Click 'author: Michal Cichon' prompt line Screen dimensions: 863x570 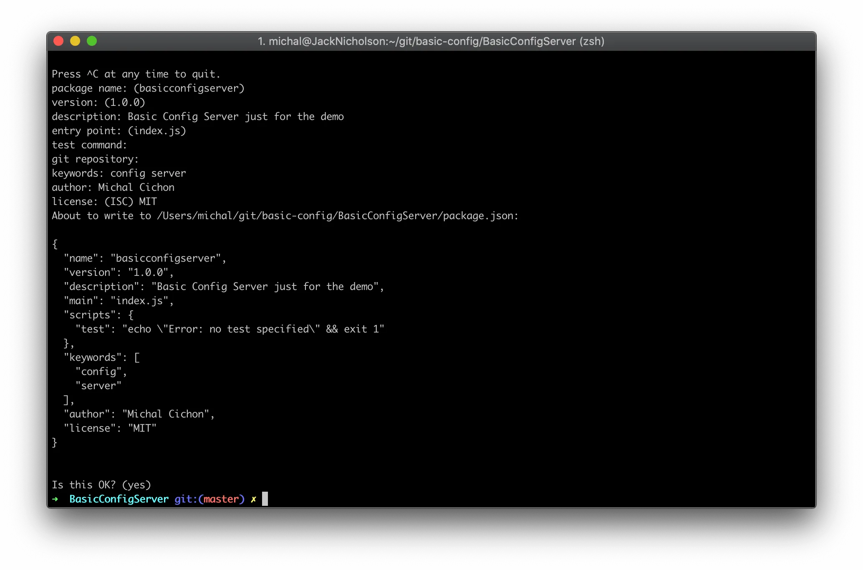(x=113, y=187)
